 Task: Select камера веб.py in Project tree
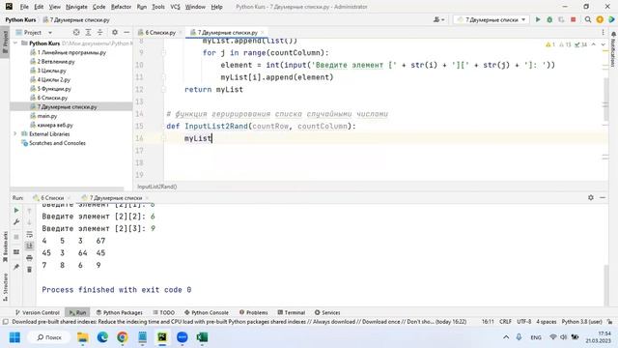point(55,125)
